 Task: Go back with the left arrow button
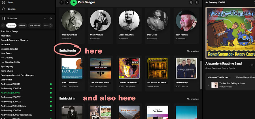click(62, 3)
